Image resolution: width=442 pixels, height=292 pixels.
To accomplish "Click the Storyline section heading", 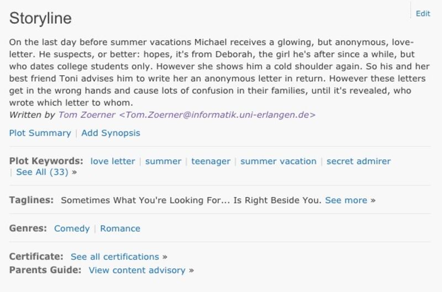I will [x=40, y=18].
